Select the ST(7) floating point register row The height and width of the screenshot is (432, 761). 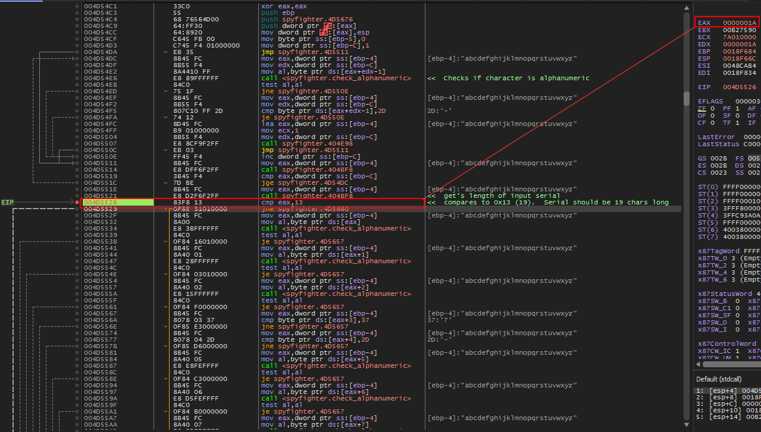point(729,237)
